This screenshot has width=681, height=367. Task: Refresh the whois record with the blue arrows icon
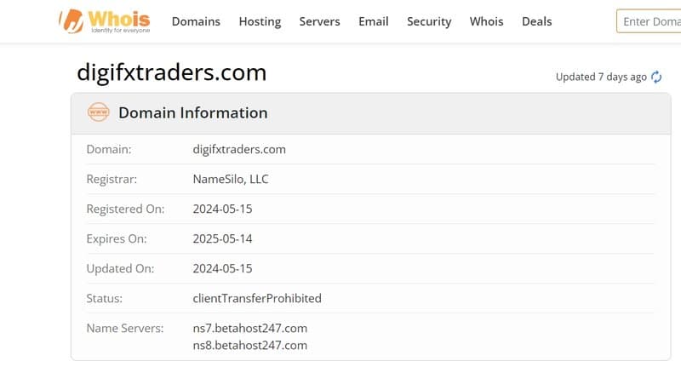655,77
